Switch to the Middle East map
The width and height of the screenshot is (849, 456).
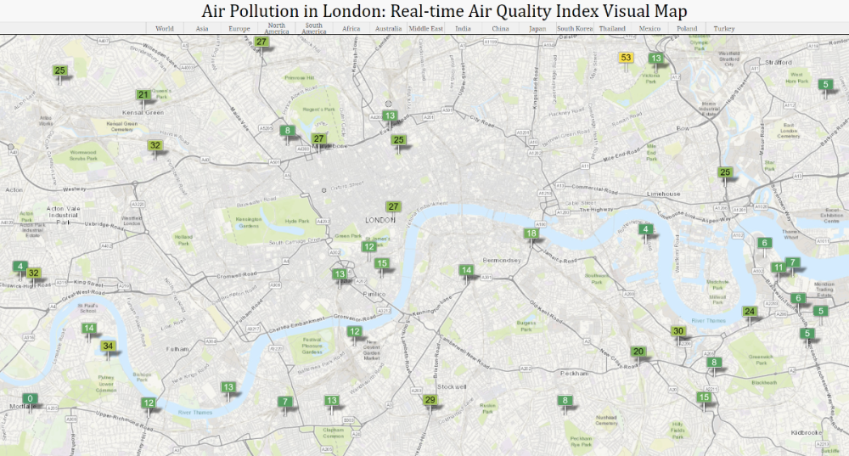tap(425, 29)
